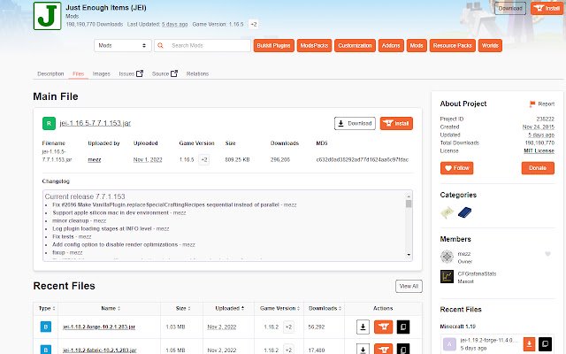Download jei-1.19.2-forge file in sidebar

(529, 344)
